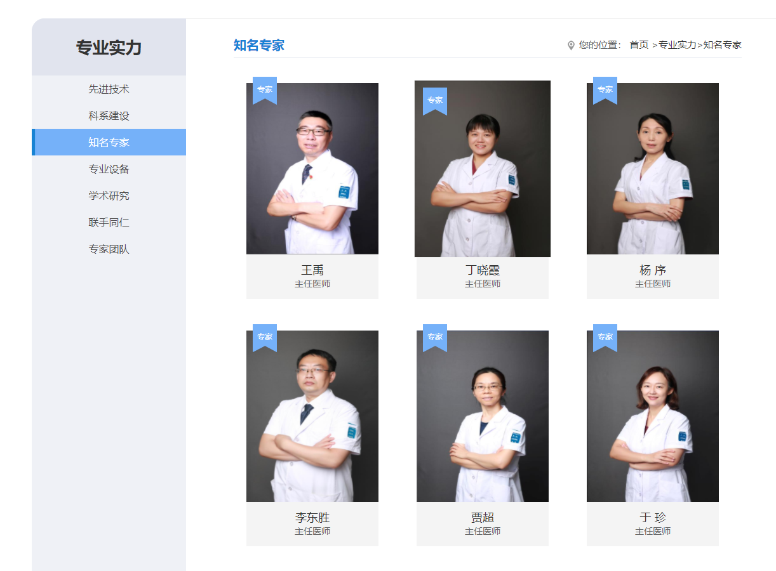This screenshot has height=571, width=776.
Task: Click the portrait photo above the name 于珍
Action: coord(653,416)
